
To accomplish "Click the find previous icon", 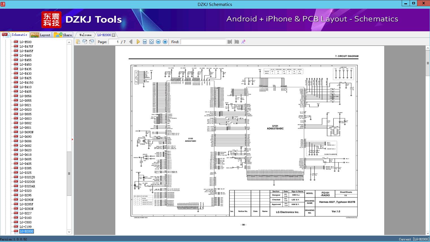I will click(230, 42).
